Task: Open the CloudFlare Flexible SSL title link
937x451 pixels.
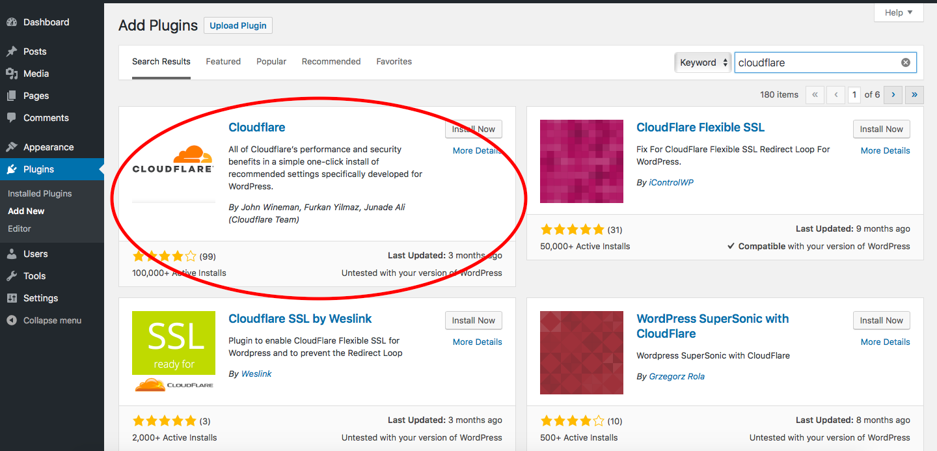Action: (700, 128)
